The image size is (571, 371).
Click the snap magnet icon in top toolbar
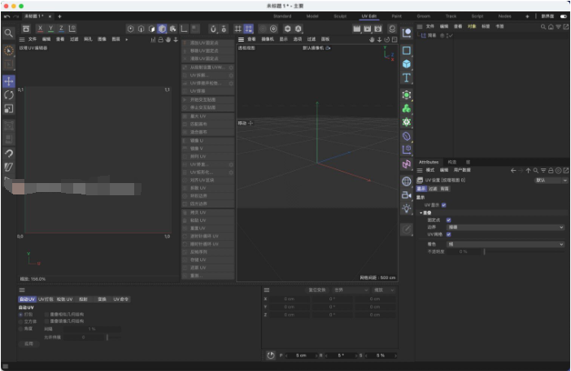213,28
